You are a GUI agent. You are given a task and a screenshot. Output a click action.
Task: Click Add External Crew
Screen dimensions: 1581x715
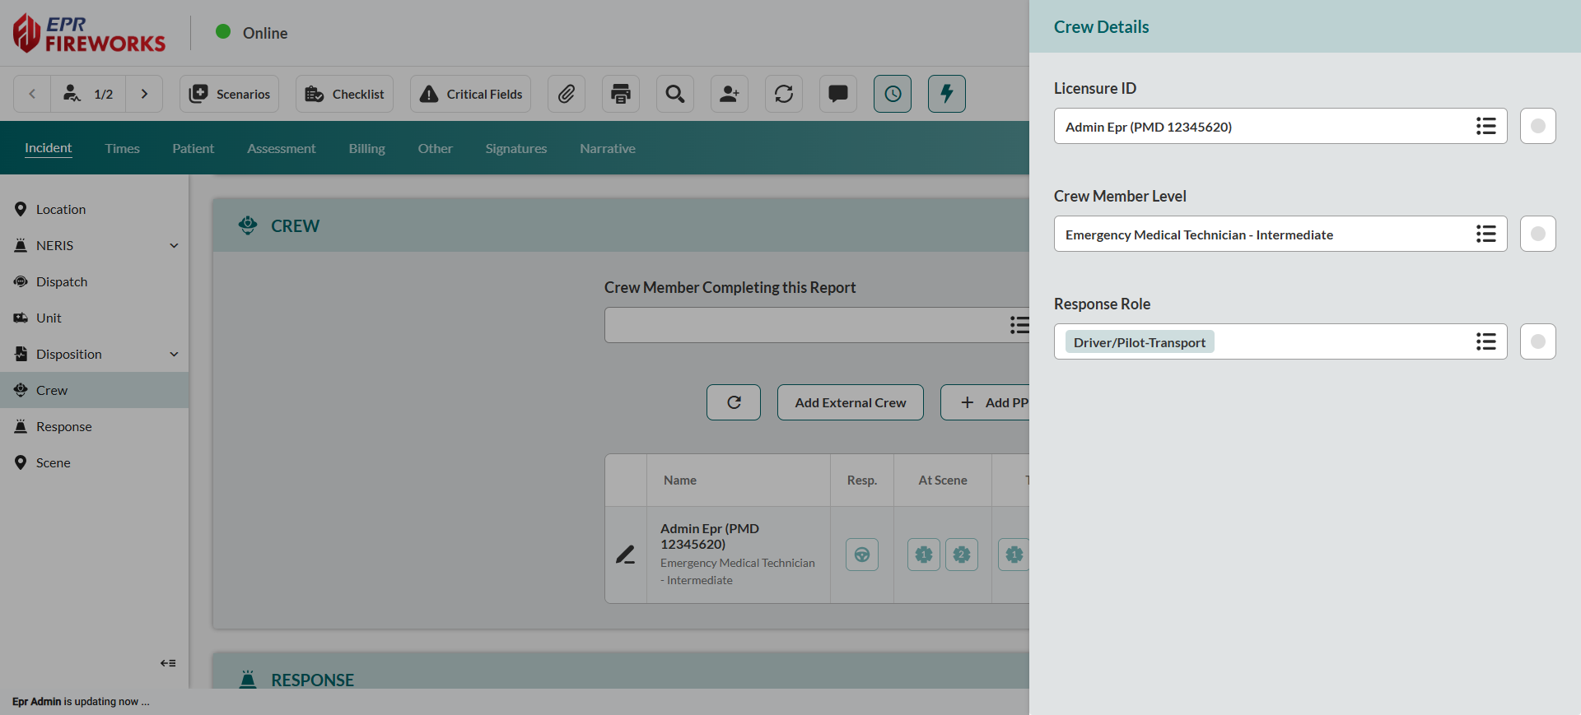pyautogui.click(x=851, y=402)
